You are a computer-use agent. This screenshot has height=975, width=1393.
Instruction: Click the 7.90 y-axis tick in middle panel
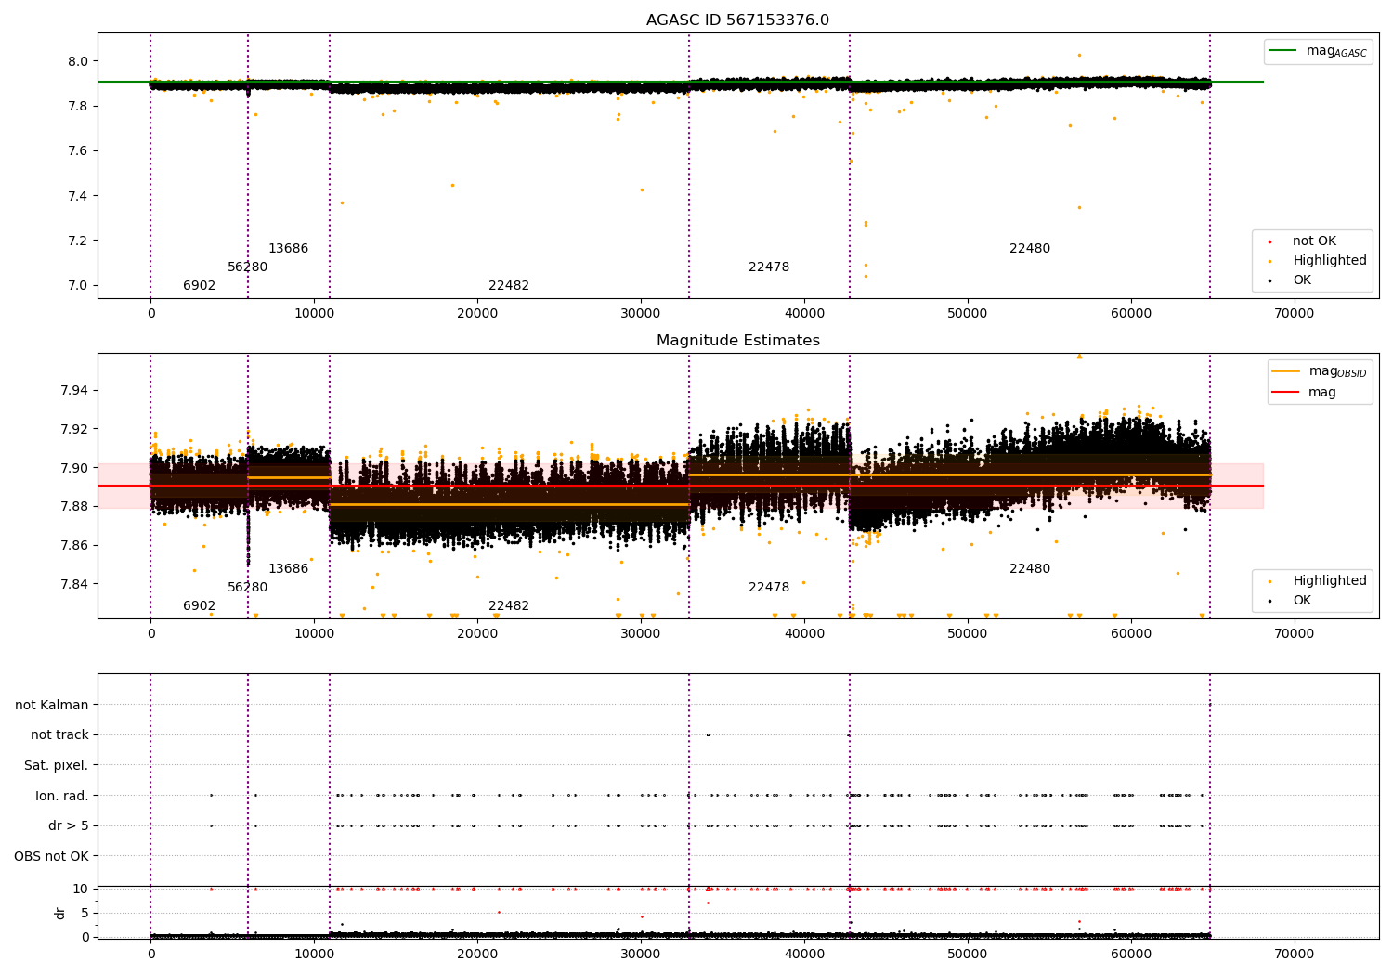click(74, 468)
